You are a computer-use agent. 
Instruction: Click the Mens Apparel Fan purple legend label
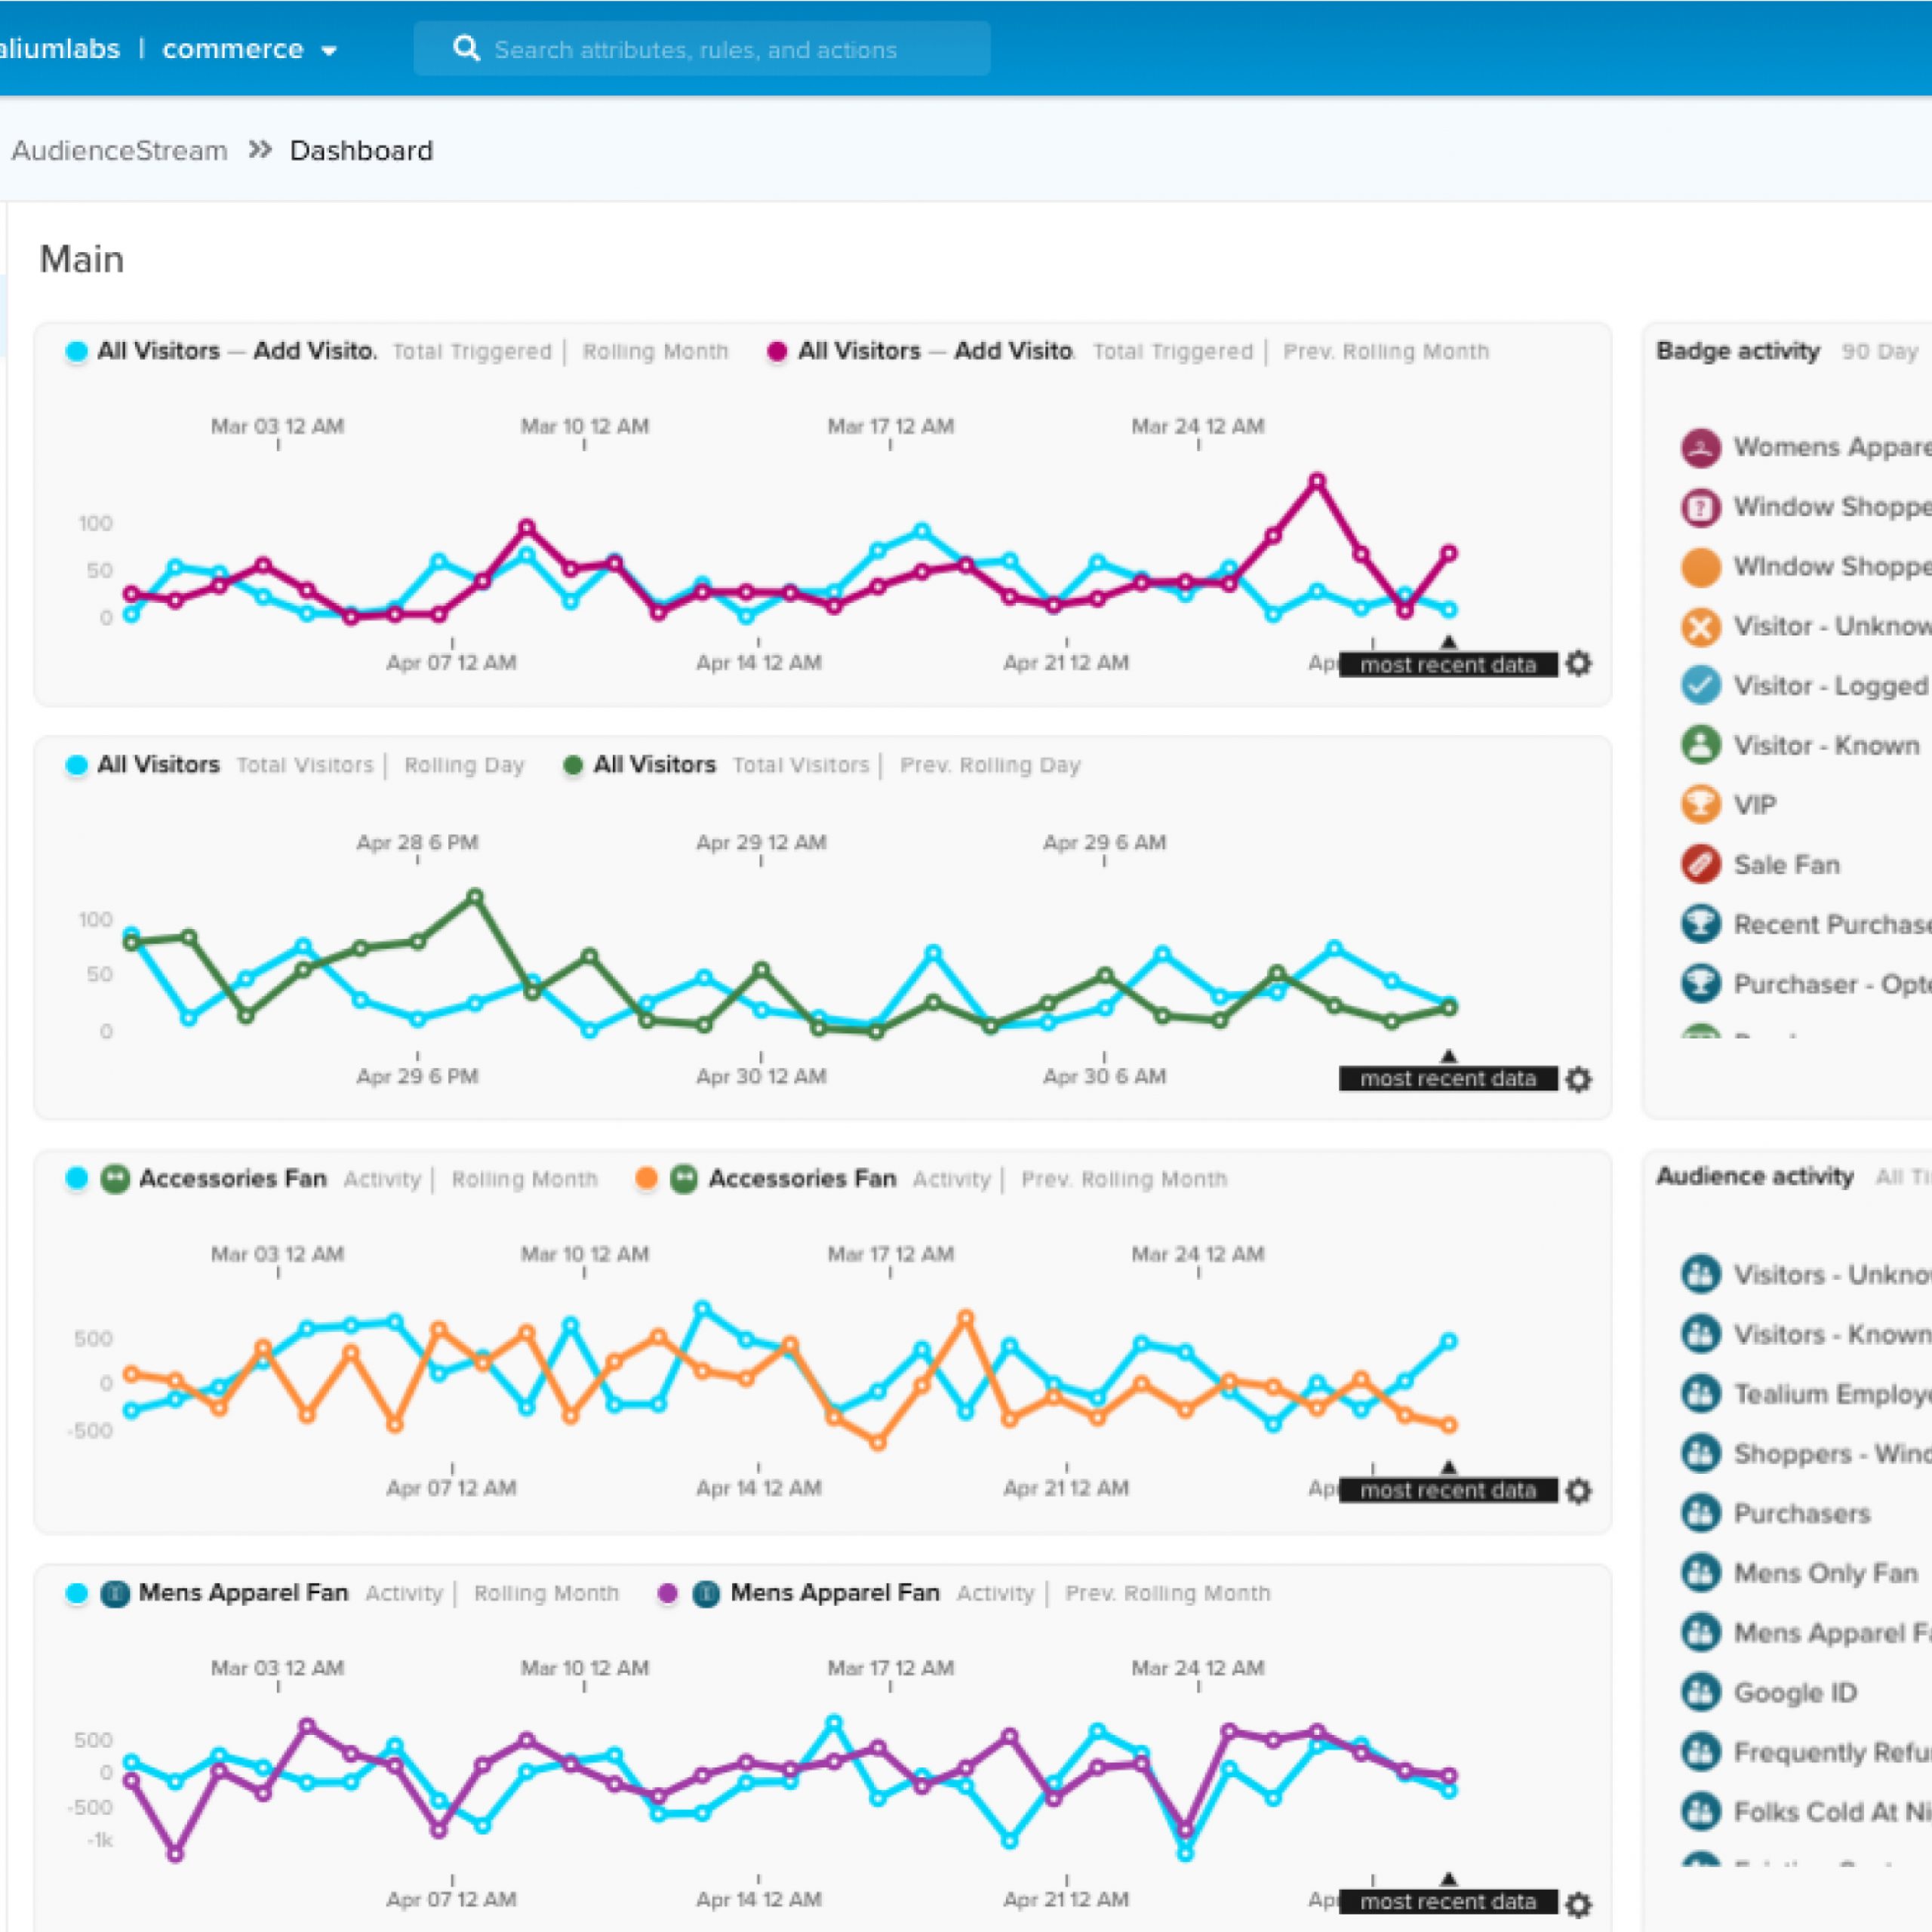[835, 1593]
